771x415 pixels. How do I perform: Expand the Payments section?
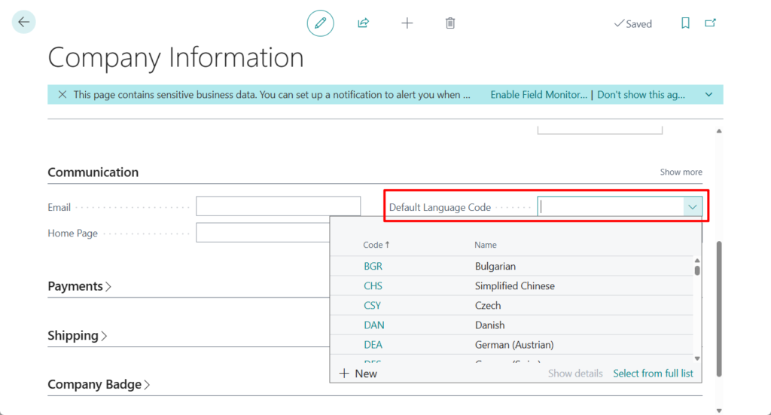click(80, 286)
